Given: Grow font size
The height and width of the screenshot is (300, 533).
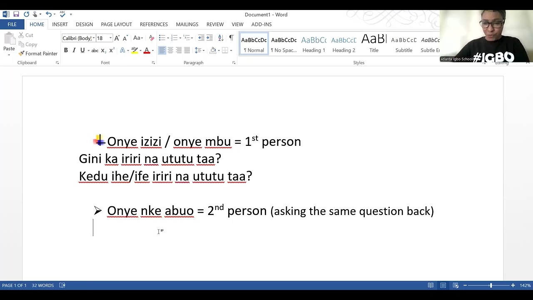Looking at the screenshot, I should tap(117, 38).
